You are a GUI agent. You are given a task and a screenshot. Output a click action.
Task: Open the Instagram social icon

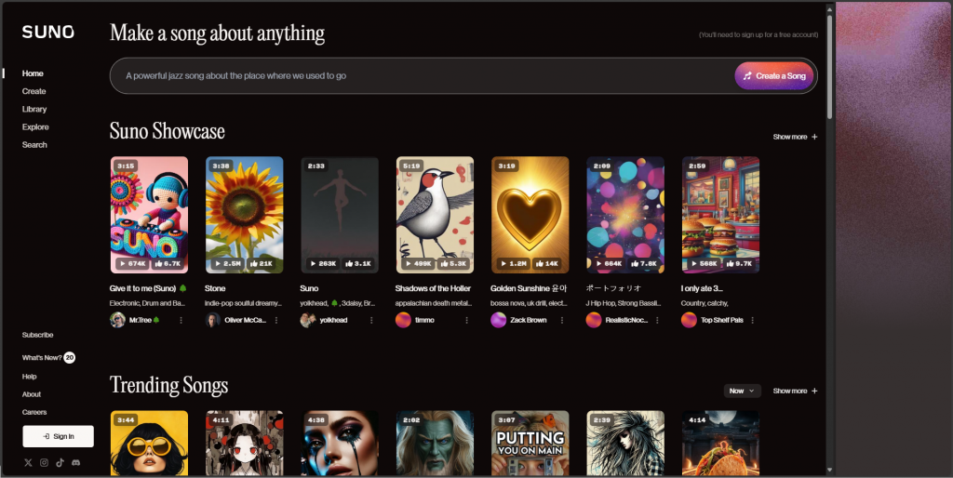click(x=44, y=463)
